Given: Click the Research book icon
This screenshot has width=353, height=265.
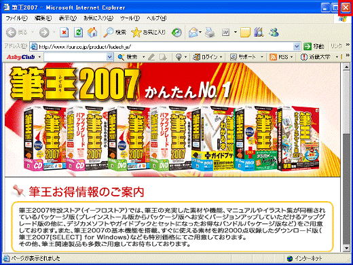Looking at the screenshot, I should [259, 33].
